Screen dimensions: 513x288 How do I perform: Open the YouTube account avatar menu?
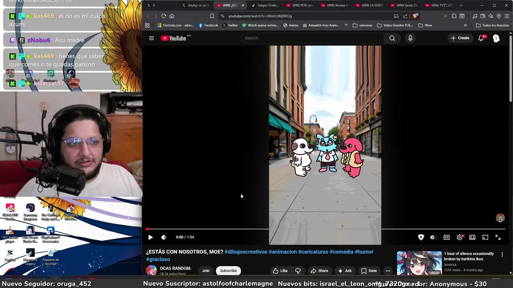tap(496, 38)
